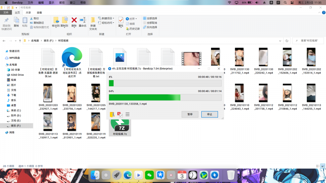Click the Delete (删除) red X icon
326x183 pixels.
[x=74, y=21]
